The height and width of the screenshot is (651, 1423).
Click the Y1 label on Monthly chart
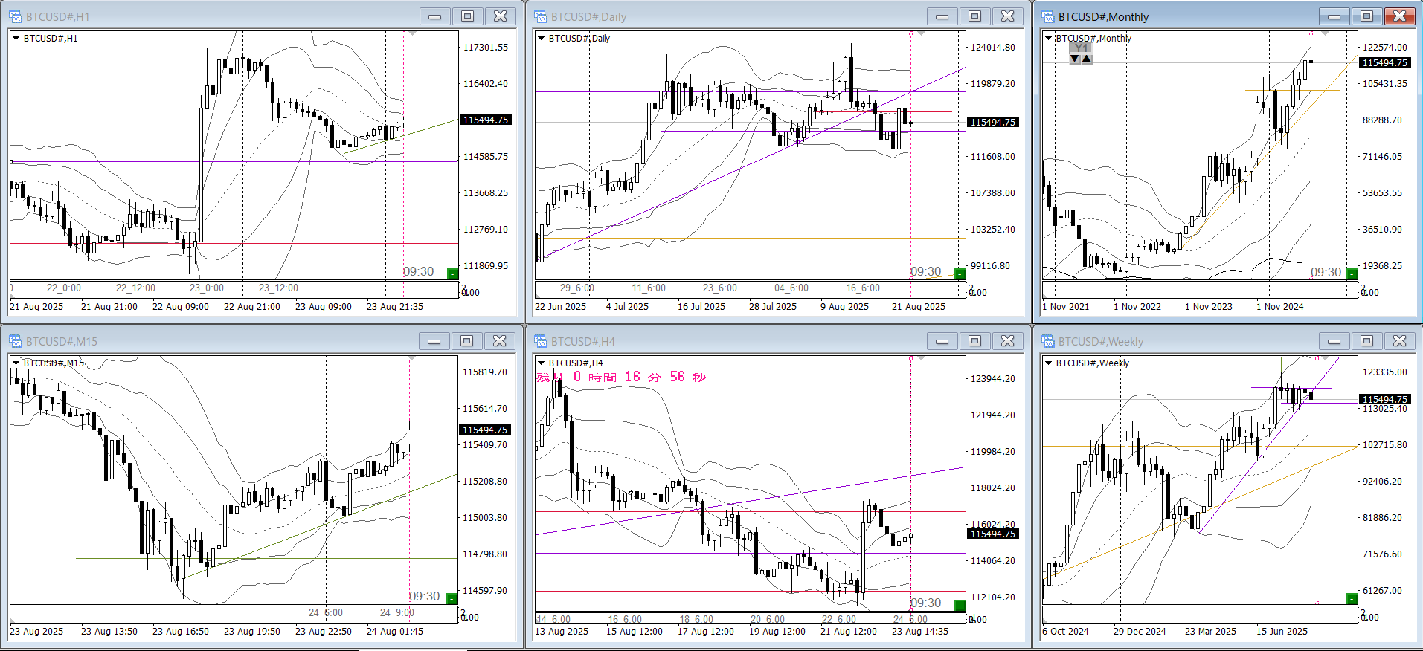coord(1081,48)
